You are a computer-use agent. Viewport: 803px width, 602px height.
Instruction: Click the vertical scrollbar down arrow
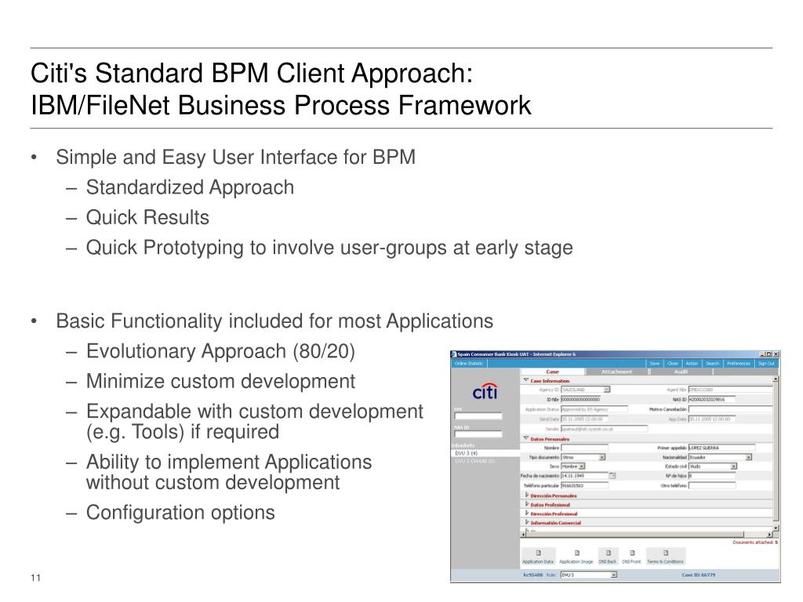pyautogui.click(x=776, y=528)
